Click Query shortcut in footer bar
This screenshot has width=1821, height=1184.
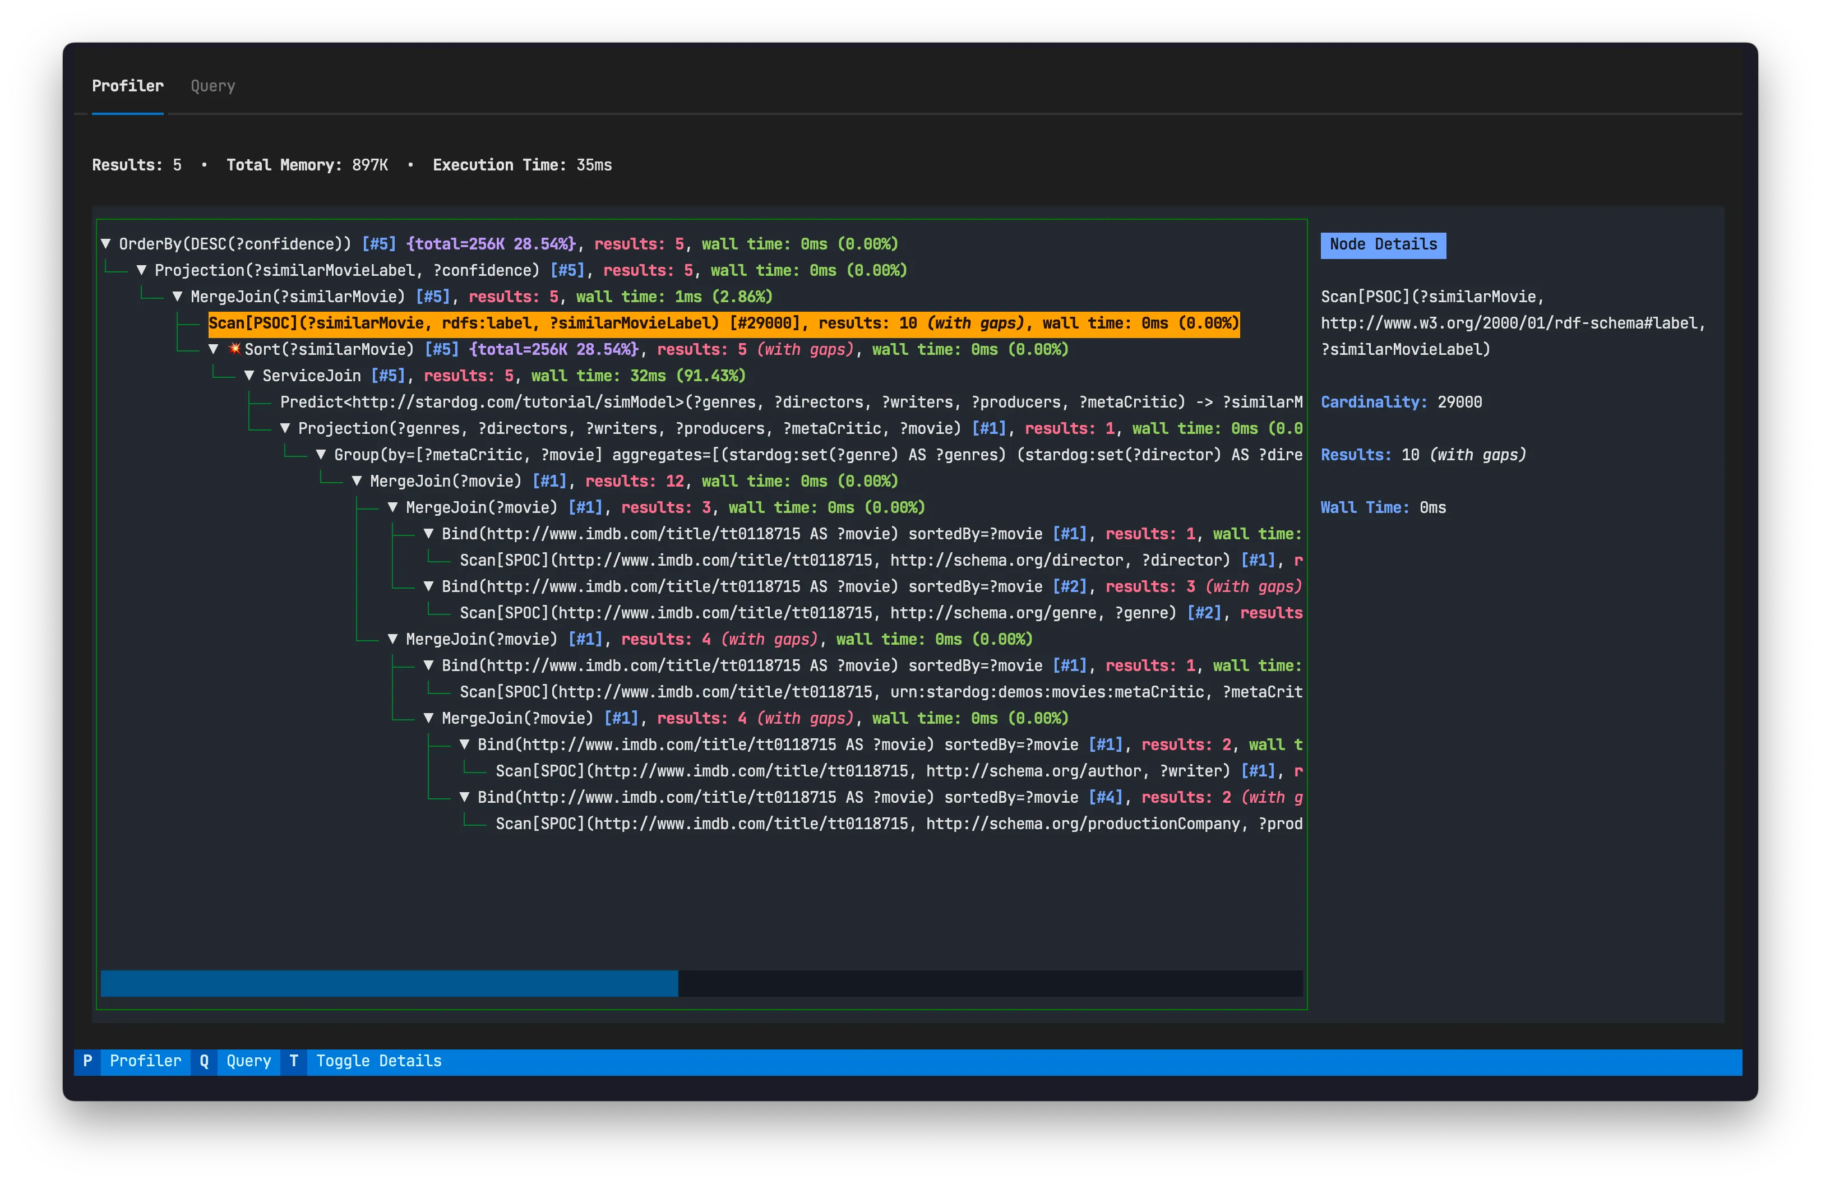click(248, 1061)
